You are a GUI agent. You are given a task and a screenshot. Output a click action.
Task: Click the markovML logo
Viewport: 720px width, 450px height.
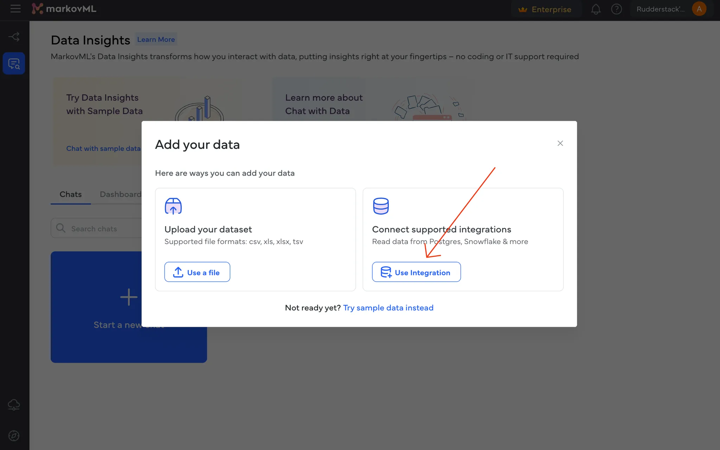pos(64,9)
